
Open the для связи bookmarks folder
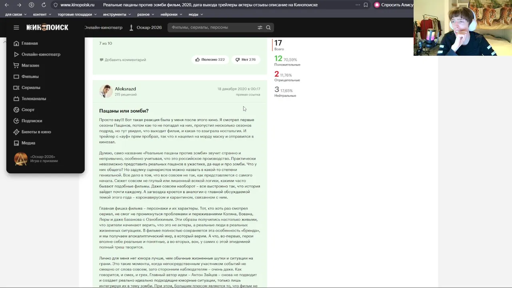16,14
